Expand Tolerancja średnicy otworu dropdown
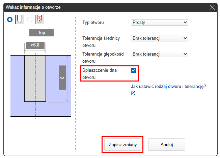Screen dimensions: 220x158 click(x=159, y=38)
